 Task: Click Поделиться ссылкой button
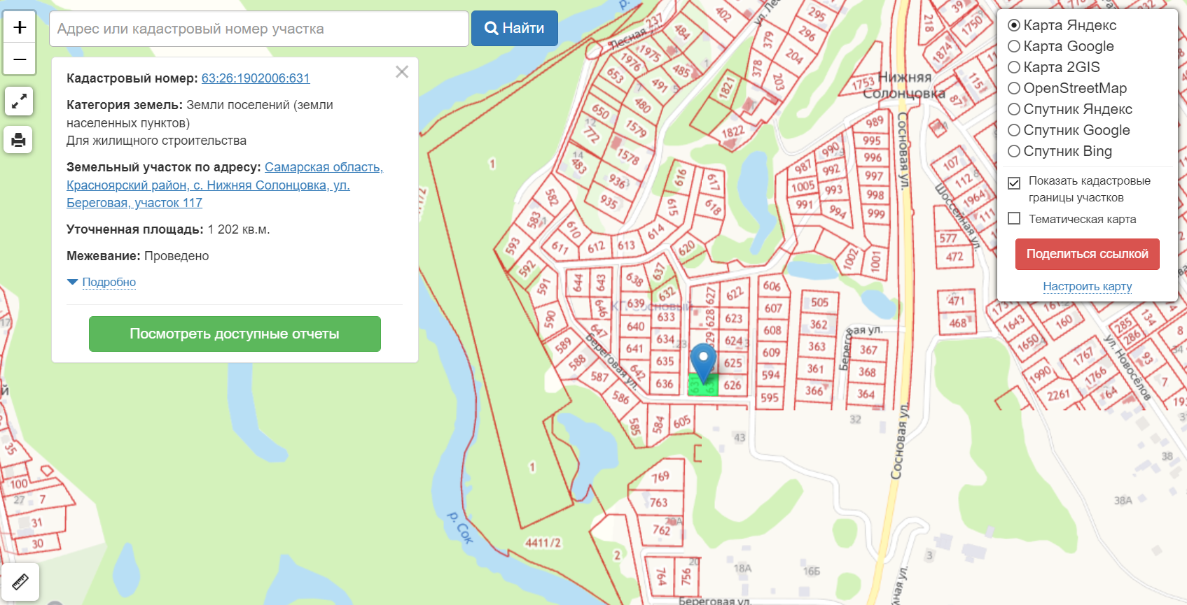click(1088, 254)
